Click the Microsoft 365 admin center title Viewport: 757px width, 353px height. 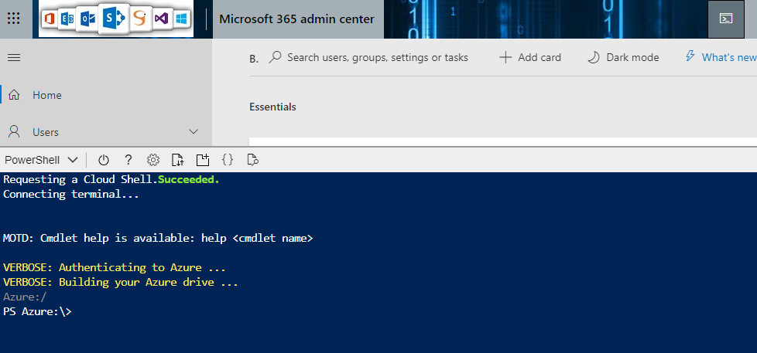(x=297, y=19)
